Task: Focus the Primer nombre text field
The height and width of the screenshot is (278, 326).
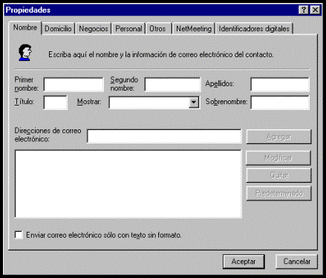Action: [x=74, y=85]
